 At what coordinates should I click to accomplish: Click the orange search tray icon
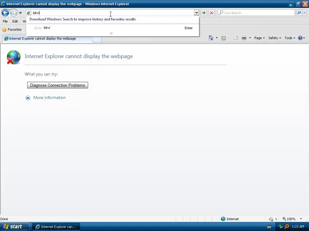coord(287,227)
